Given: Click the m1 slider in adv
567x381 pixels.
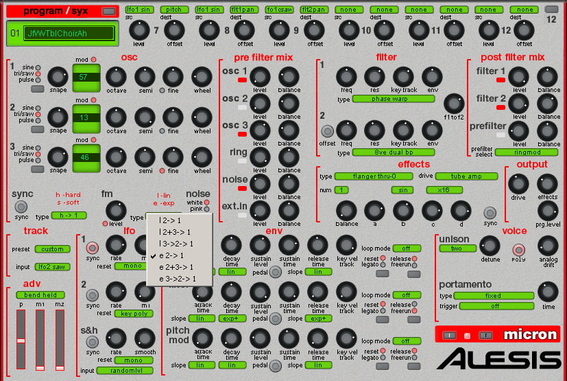Looking at the screenshot, I should 40,340.
